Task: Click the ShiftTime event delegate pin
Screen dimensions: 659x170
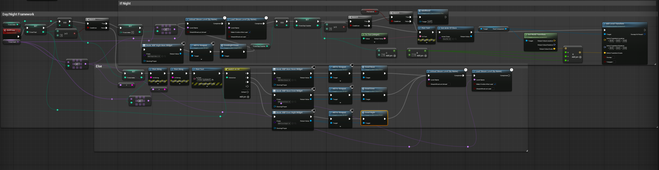Action: [x=19, y=31]
